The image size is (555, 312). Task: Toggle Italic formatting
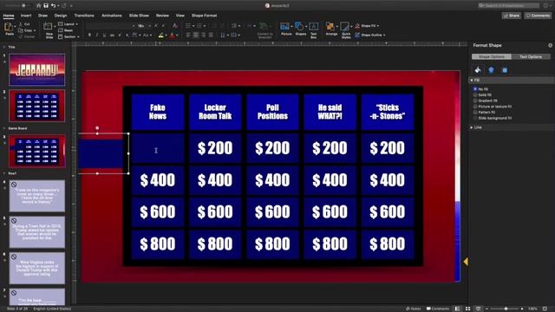tap(97, 35)
